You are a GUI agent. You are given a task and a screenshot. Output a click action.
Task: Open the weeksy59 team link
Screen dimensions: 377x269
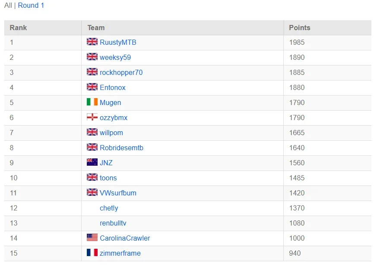[115, 58]
